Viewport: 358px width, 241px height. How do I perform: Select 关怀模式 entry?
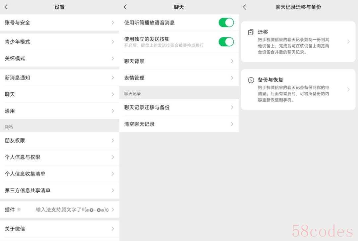coord(60,58)
